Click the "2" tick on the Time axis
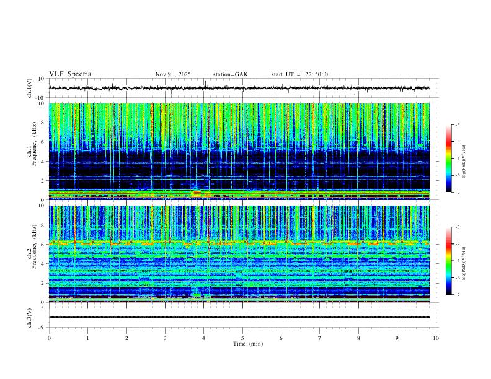This screenshot has height=379, width=491. click(x=126, y=338)
